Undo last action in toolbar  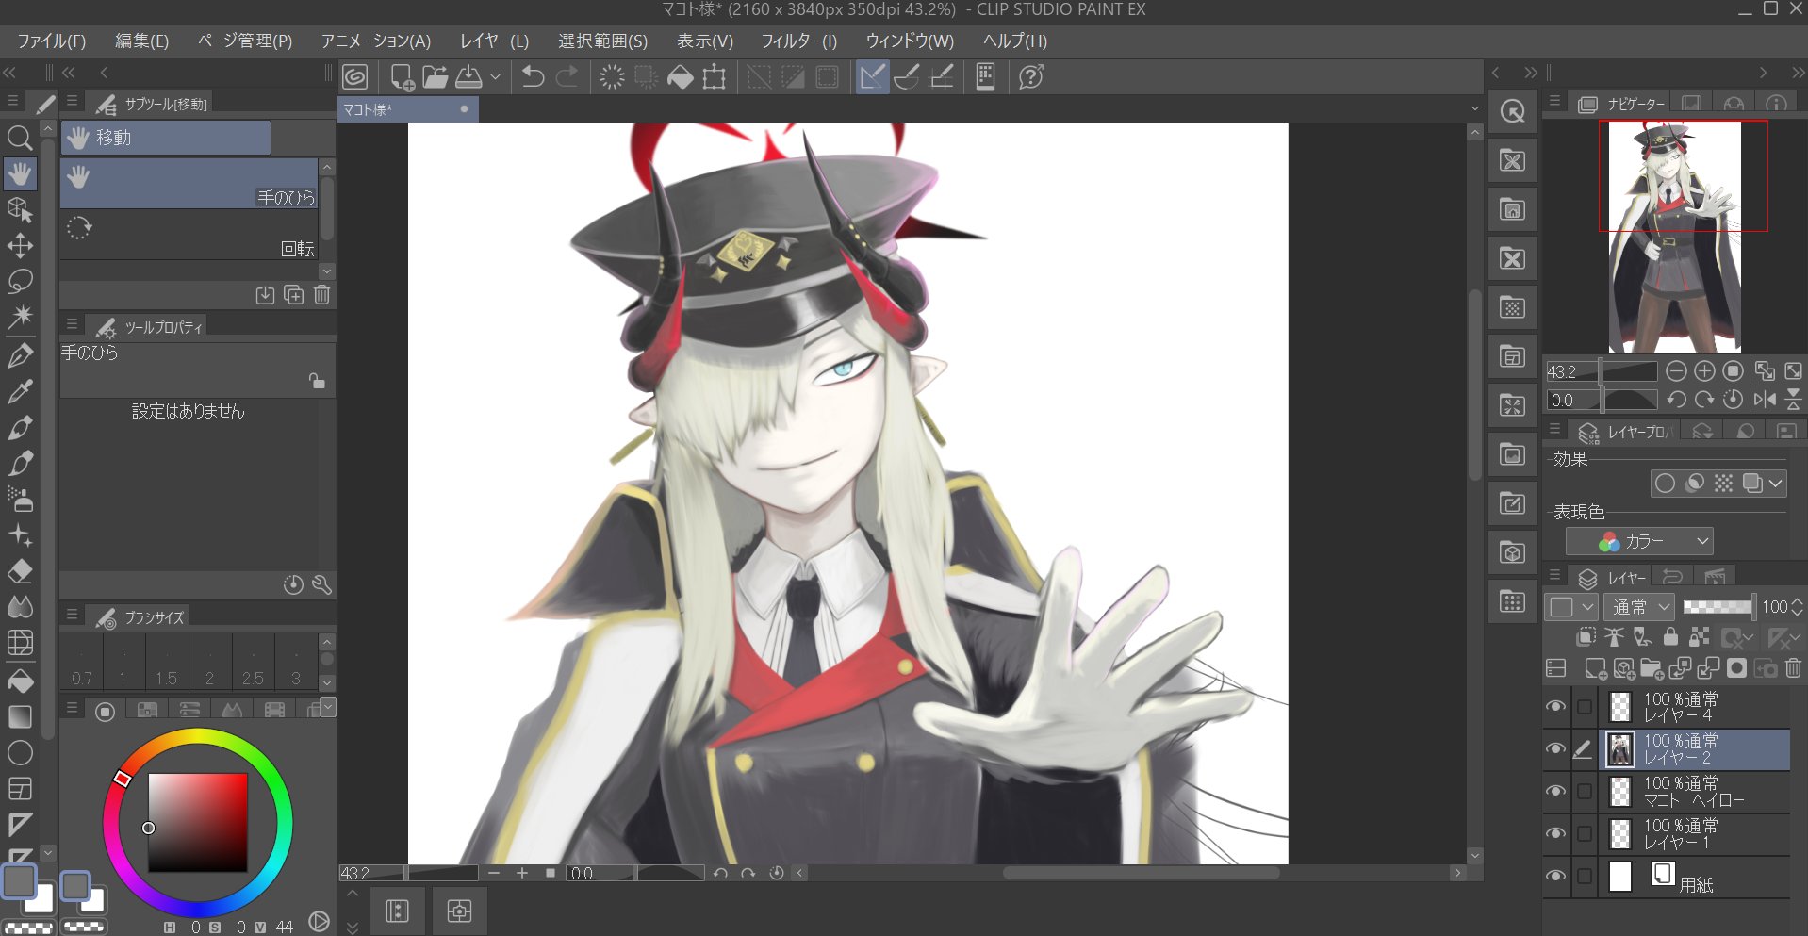[x=533, y=77]
